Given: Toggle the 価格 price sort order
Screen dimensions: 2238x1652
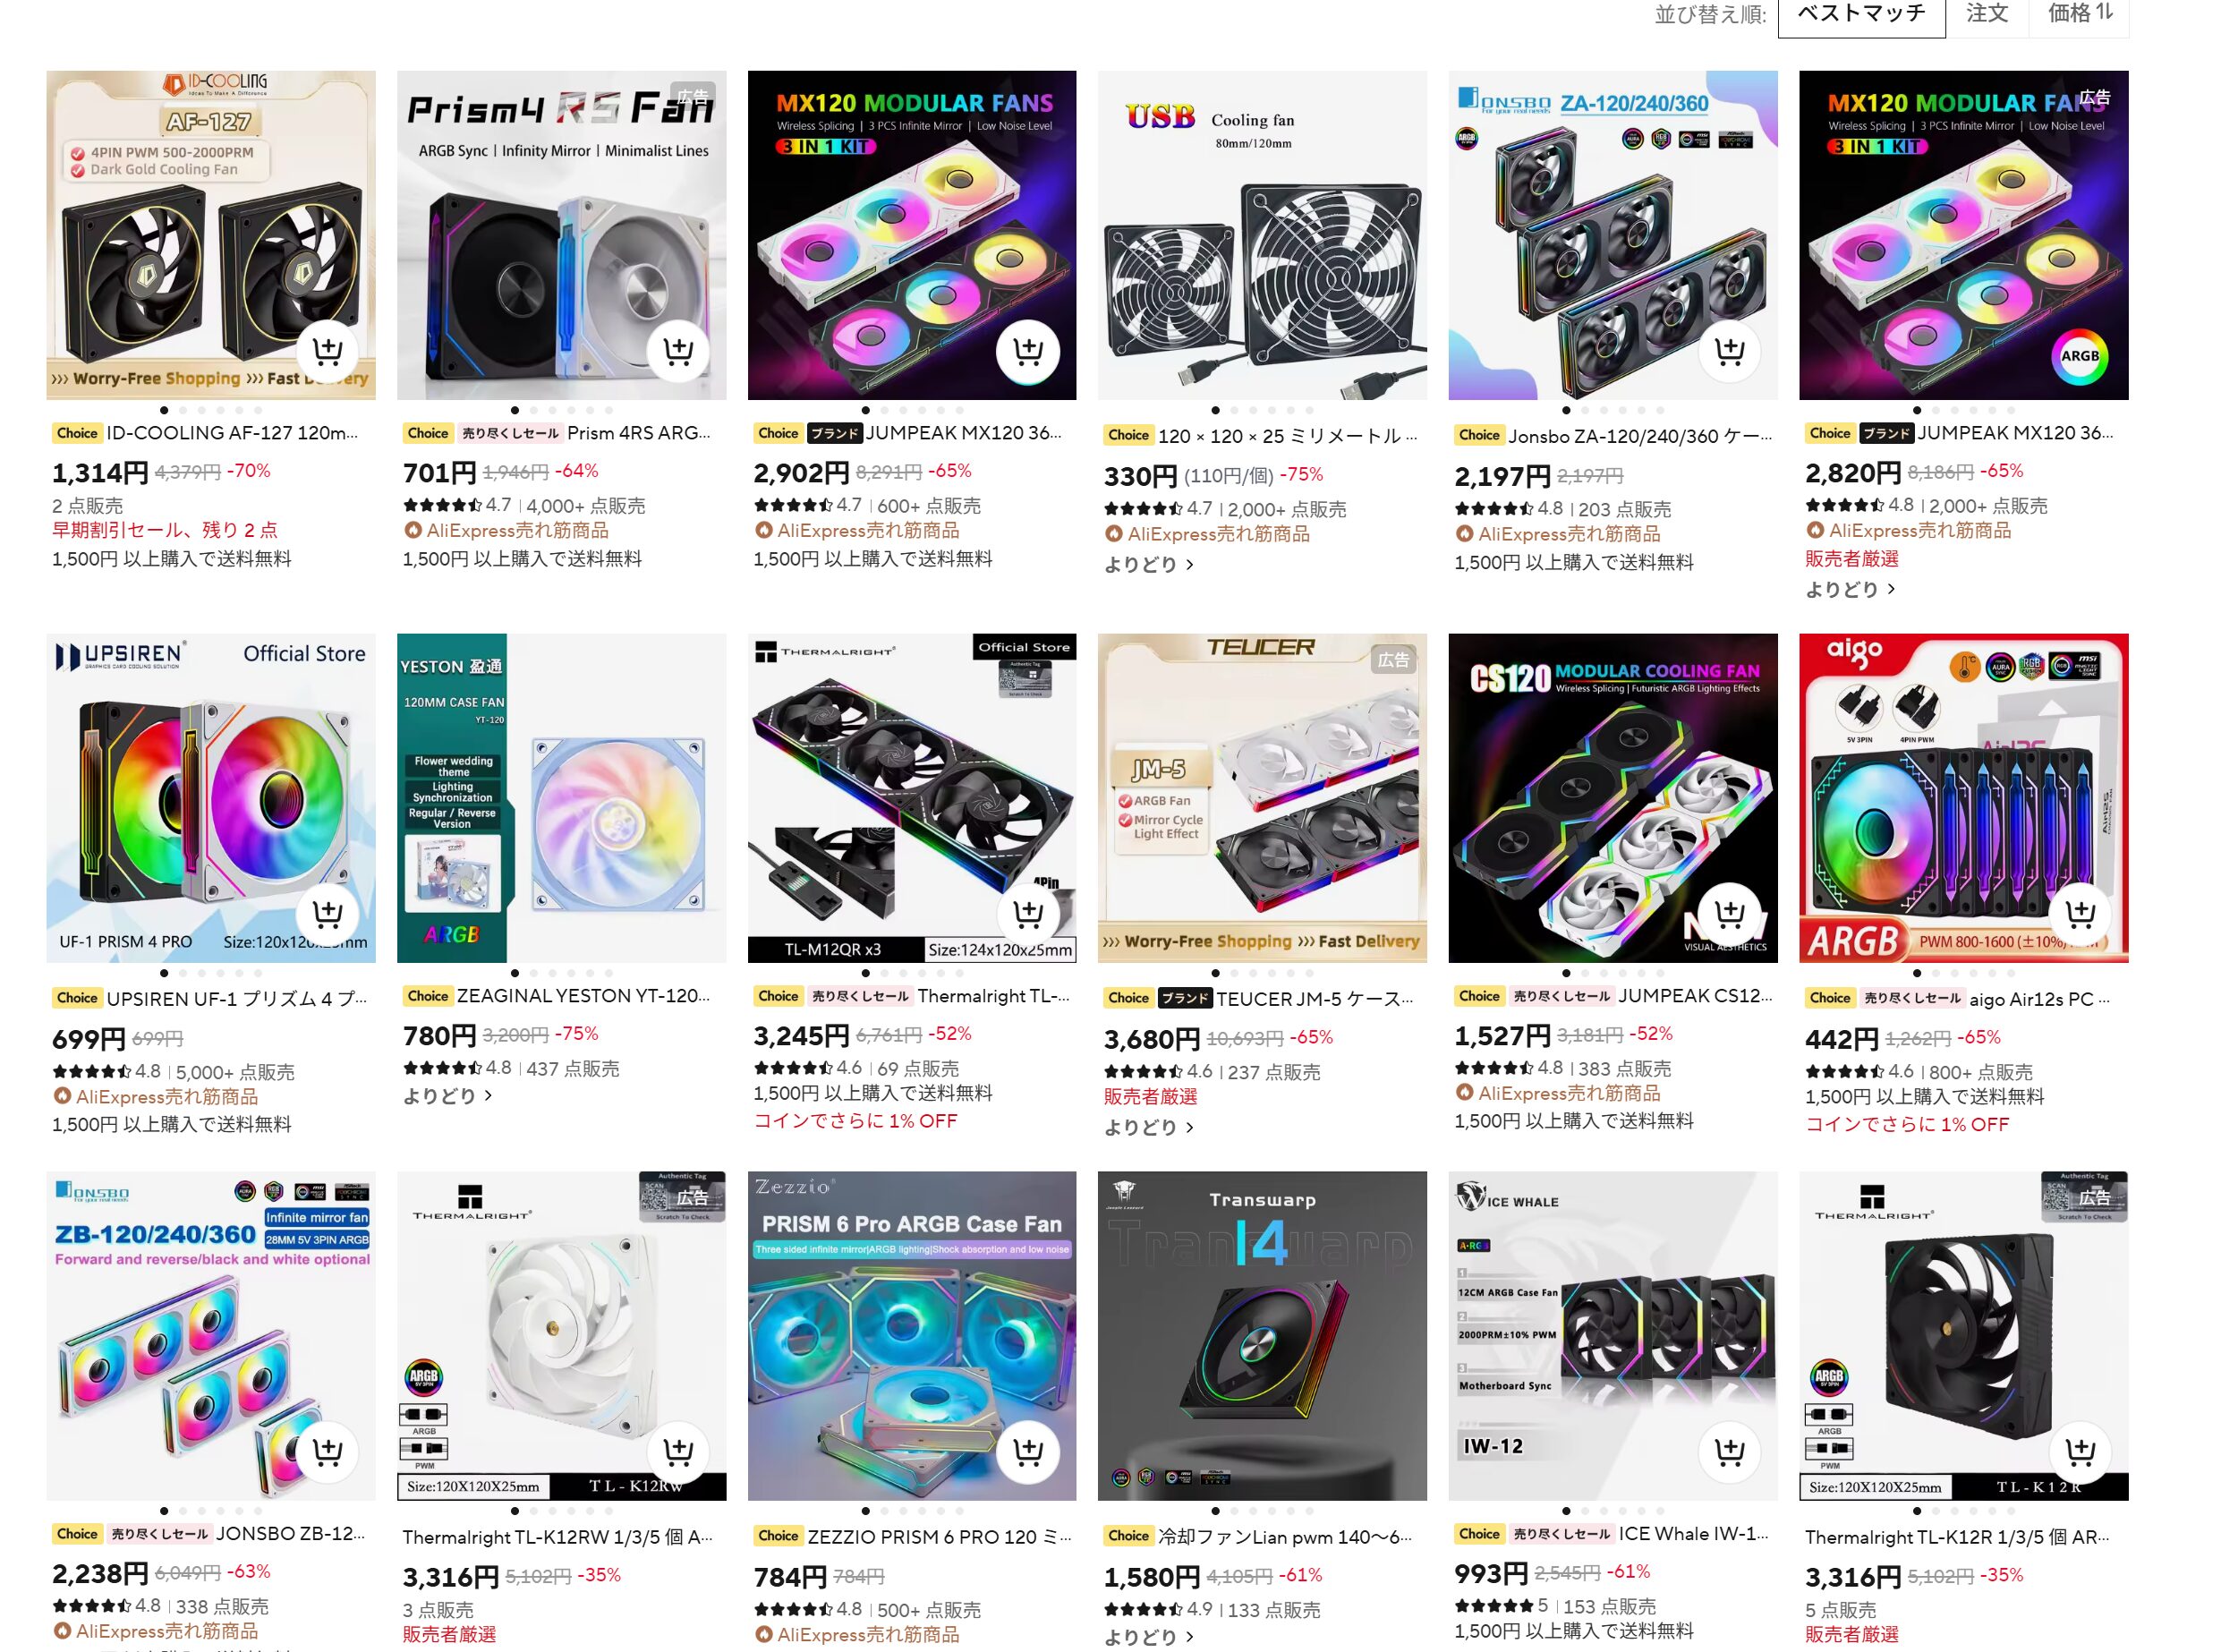Looking at the screenshot, I should pos(2080,14).
